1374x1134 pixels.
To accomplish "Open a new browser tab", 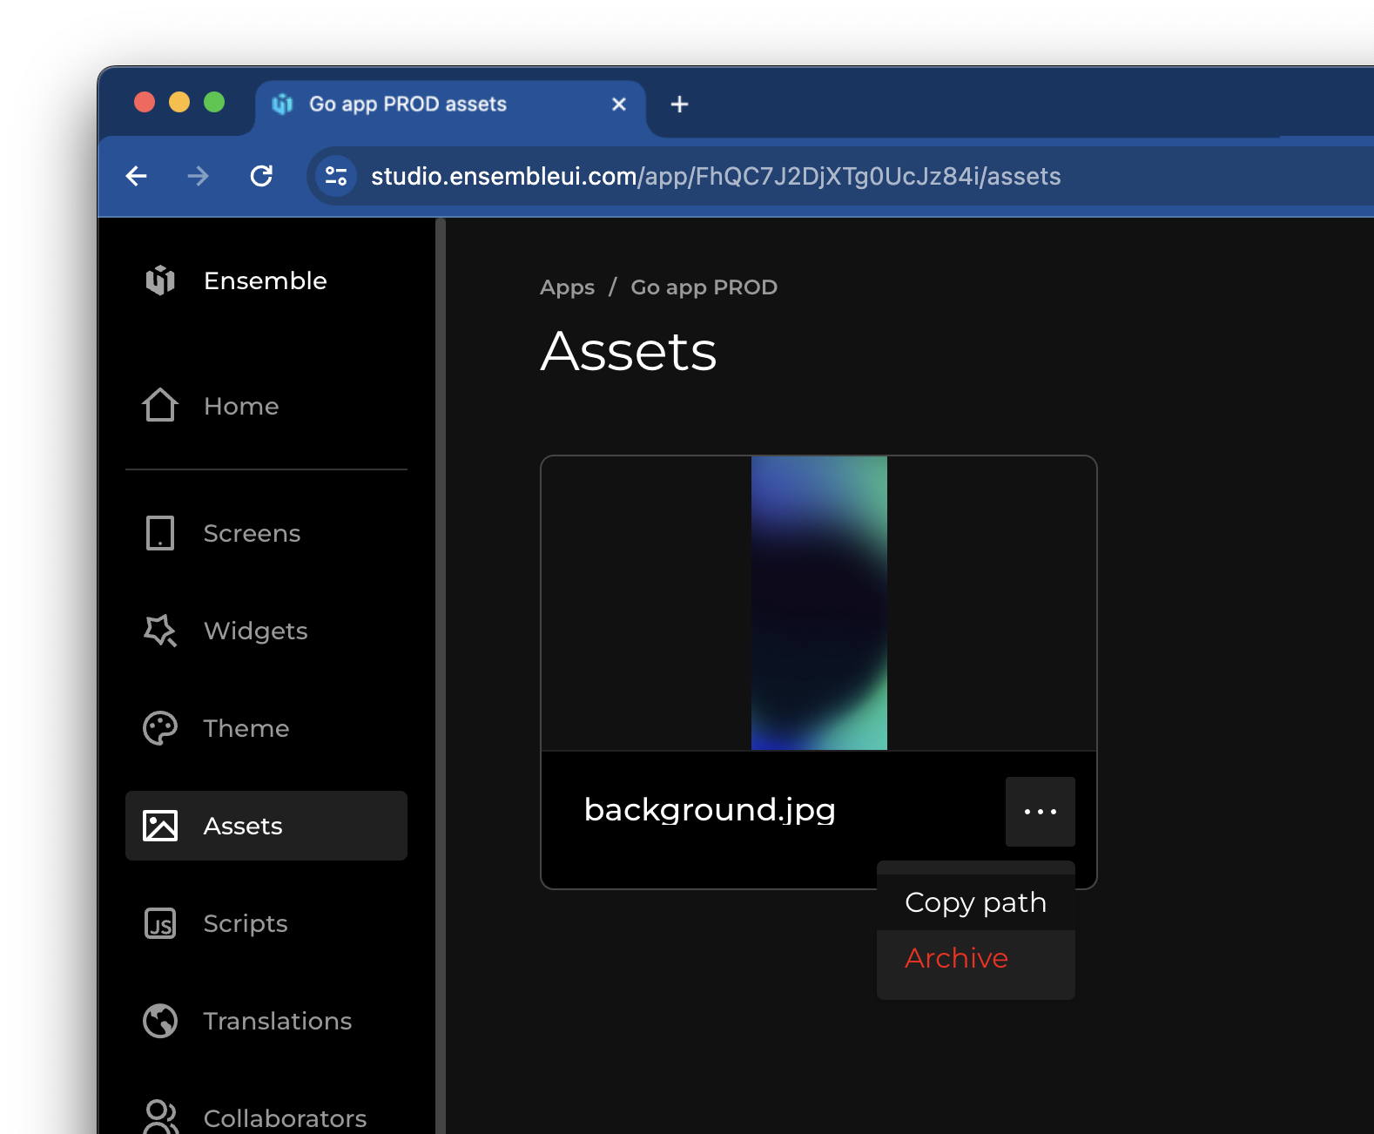I will (x=679, y=105).
